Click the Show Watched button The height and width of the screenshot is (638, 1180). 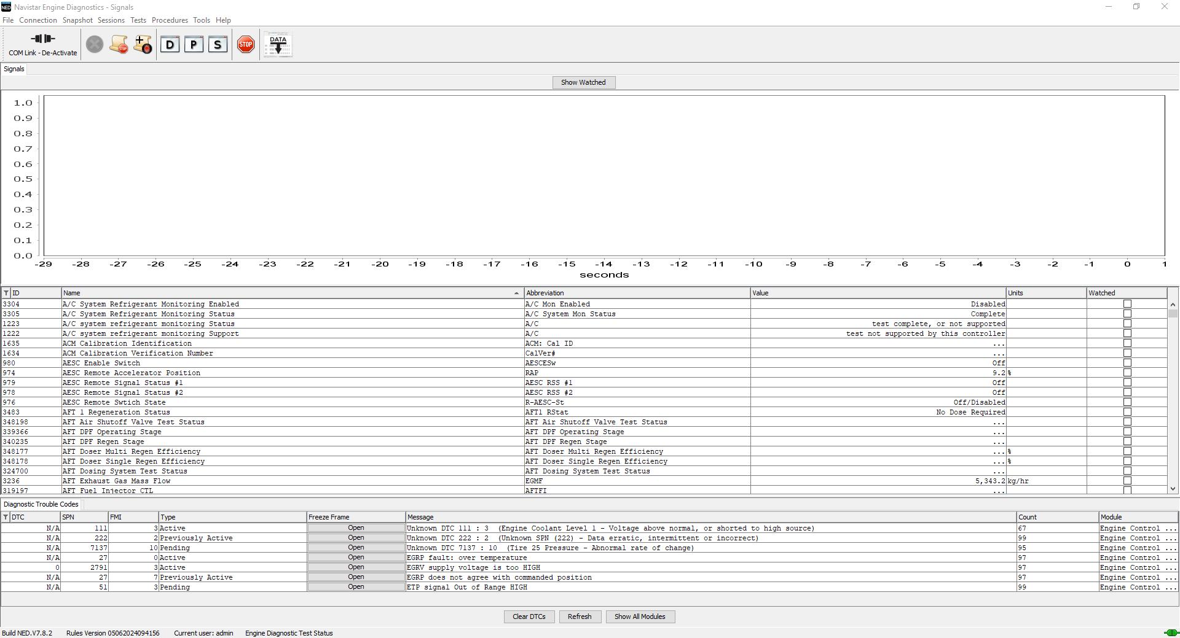[583, 82]
